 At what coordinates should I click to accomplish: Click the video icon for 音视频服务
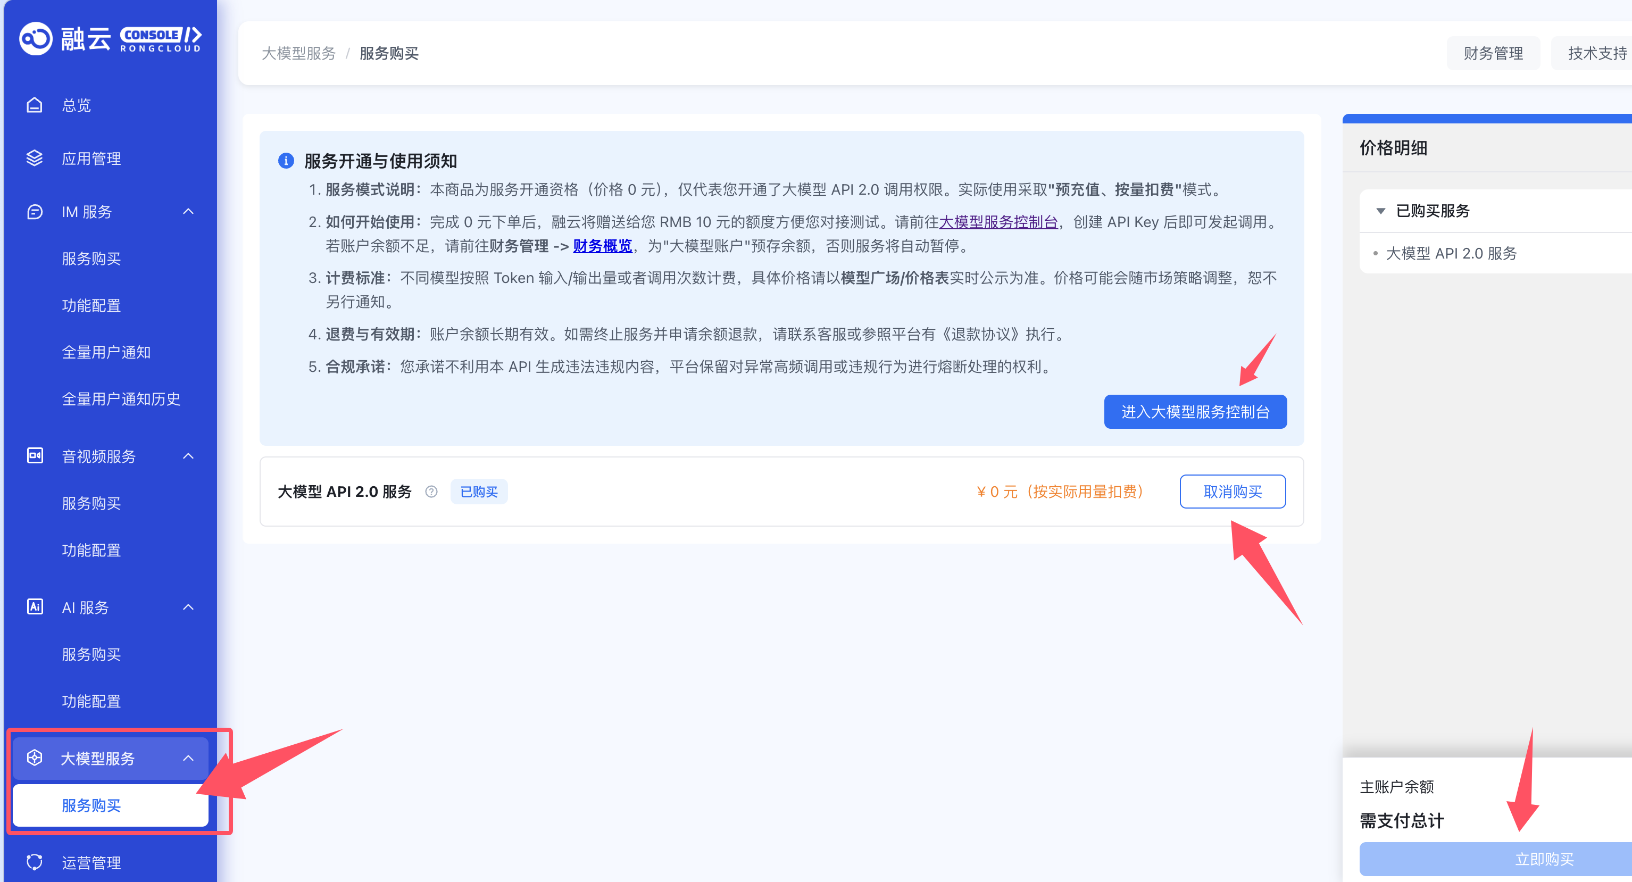[x=35, y=456]
